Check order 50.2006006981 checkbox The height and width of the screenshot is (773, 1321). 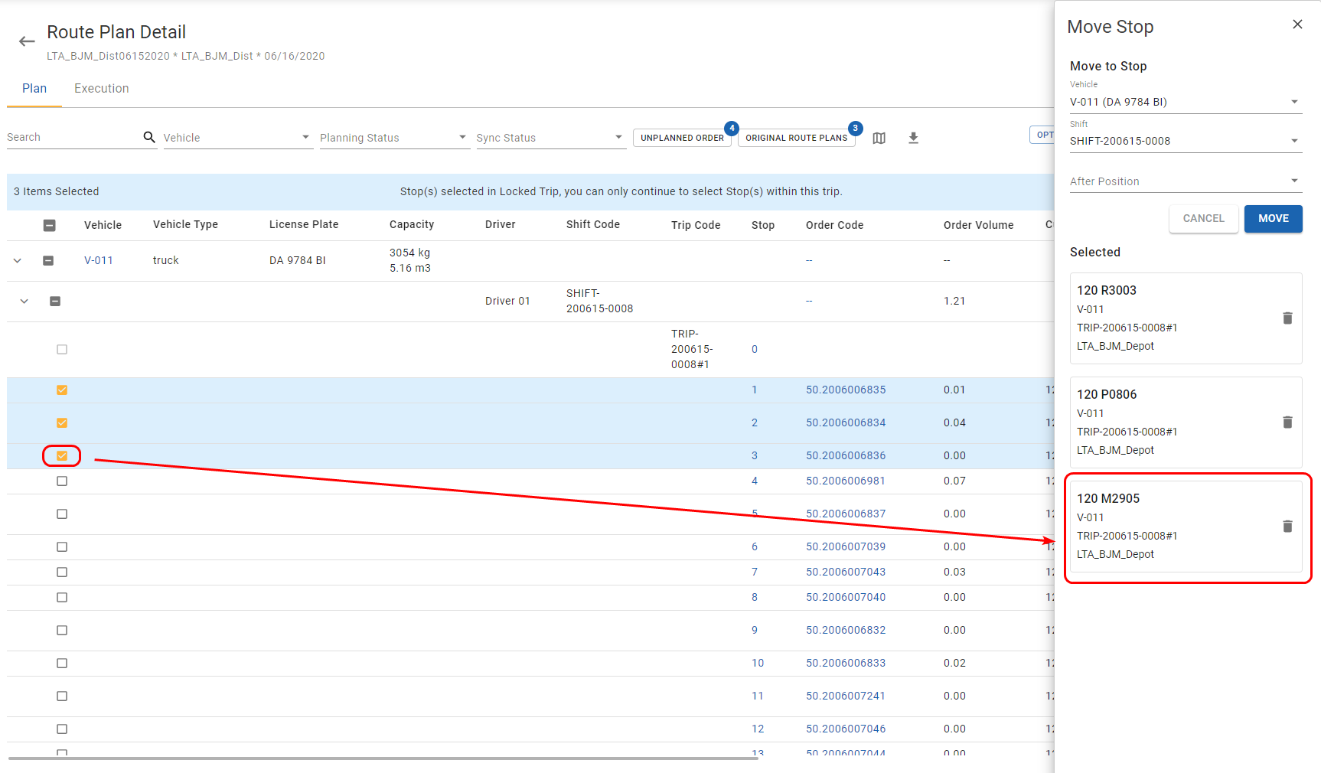(62, 481)
